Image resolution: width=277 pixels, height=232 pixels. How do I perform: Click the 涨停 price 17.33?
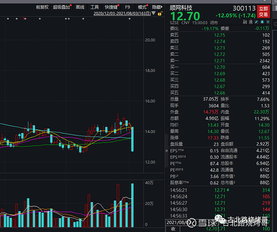(x=213, y=138)
